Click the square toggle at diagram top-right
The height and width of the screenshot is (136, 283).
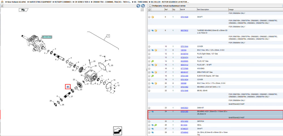[x=142, y=10]
